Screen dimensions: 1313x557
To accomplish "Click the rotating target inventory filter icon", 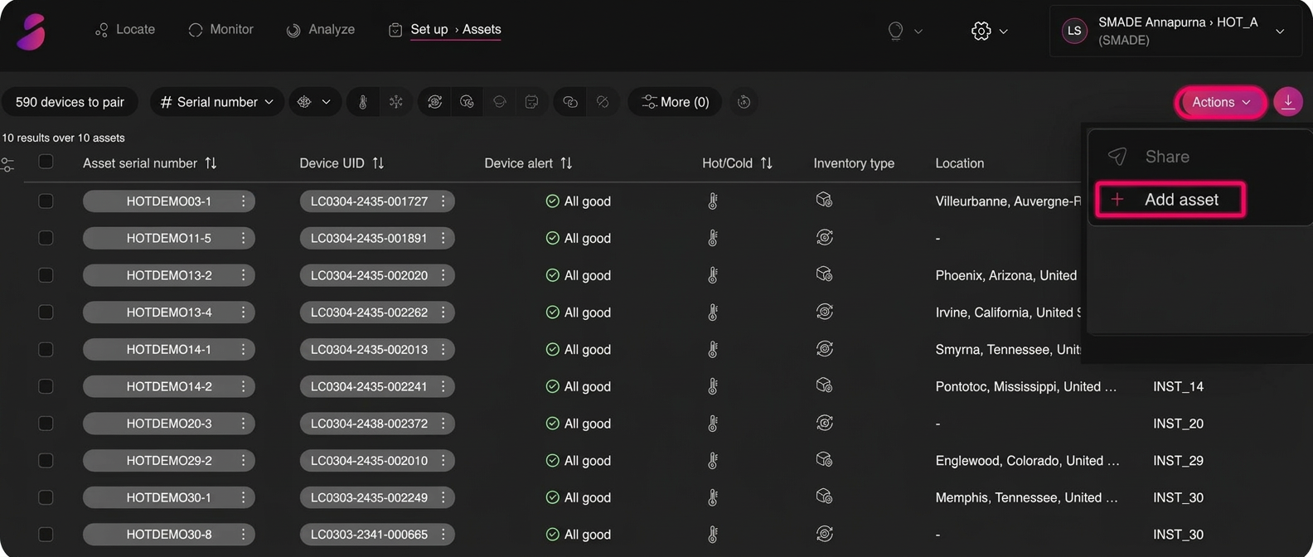I will pyautogui.click(x=434, y=102).
